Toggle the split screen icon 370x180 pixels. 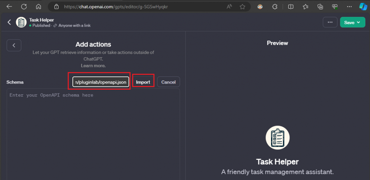(291, 6)
